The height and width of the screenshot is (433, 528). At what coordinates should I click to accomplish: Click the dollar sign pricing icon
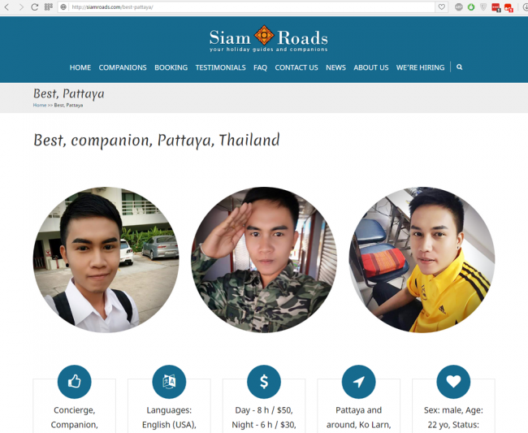point(264,382)
